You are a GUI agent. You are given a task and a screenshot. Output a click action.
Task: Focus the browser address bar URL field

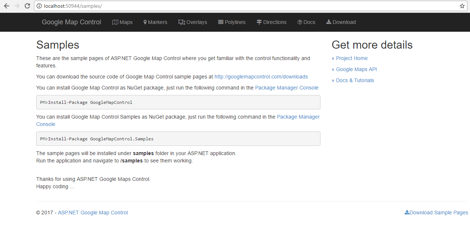pos(222,6)
